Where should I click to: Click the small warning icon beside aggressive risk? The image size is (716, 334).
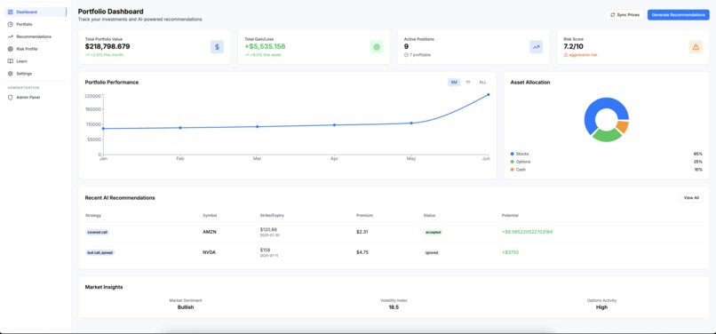click(566, 55)
